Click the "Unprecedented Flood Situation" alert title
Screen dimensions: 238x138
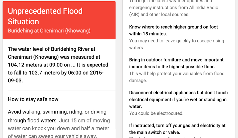(45, 16)
